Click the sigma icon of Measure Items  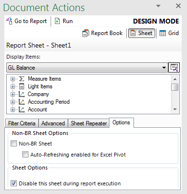tap(22, 79)
